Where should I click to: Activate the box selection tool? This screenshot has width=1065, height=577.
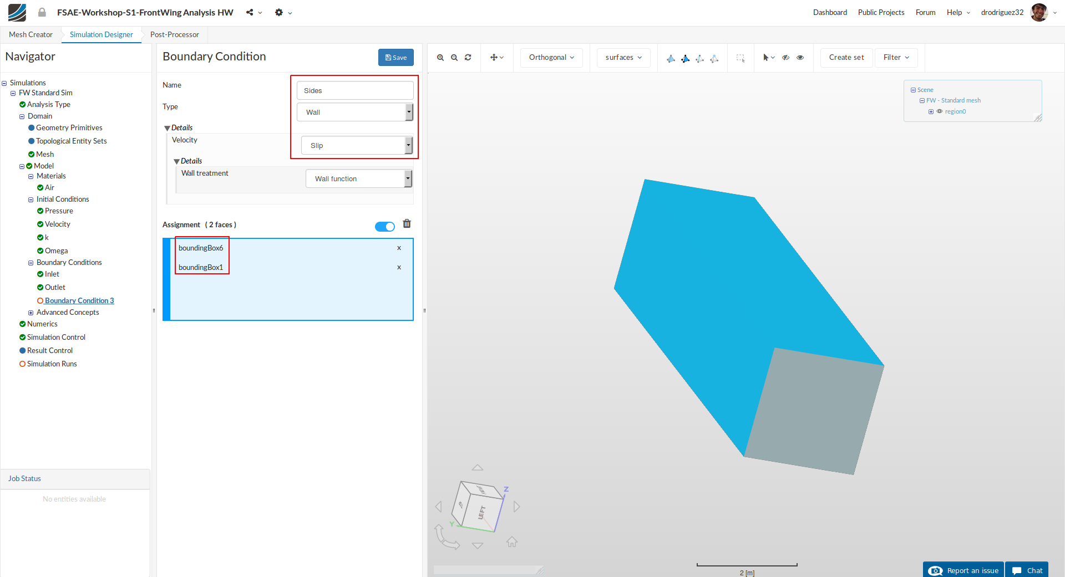pyautogui.click(x=741, y=58)
